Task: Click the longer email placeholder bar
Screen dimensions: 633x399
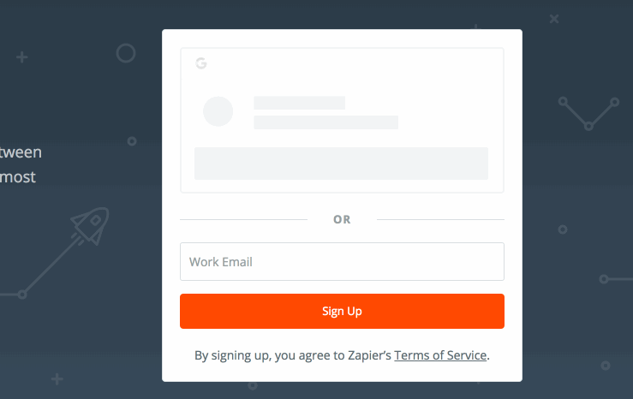Action: pos(325,122)
